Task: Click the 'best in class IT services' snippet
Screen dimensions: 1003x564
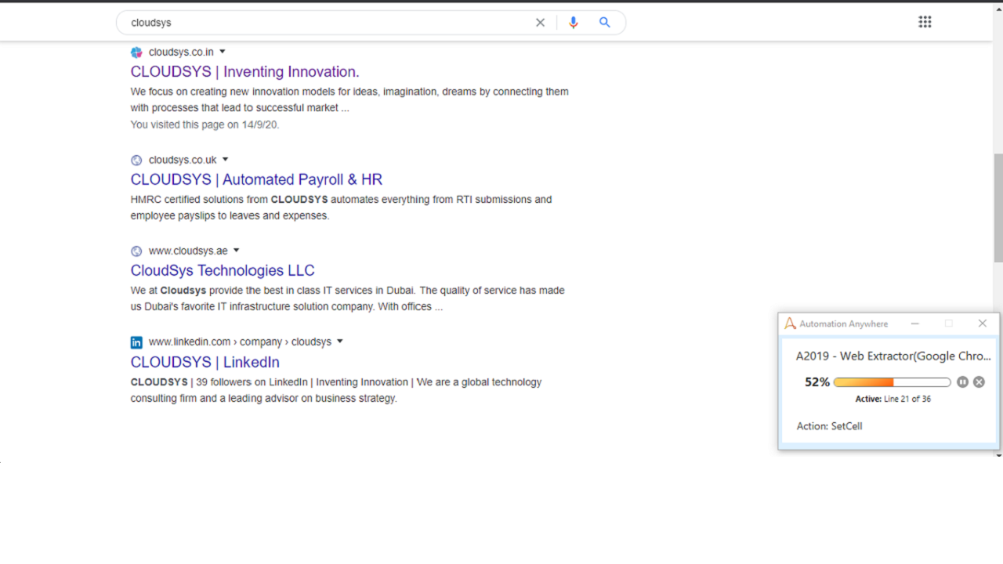Action: [x=348, y=298]
